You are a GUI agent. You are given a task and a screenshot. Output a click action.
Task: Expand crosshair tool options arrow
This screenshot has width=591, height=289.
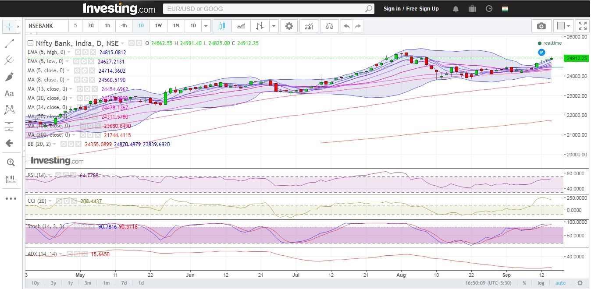click(x=18, y=26)
